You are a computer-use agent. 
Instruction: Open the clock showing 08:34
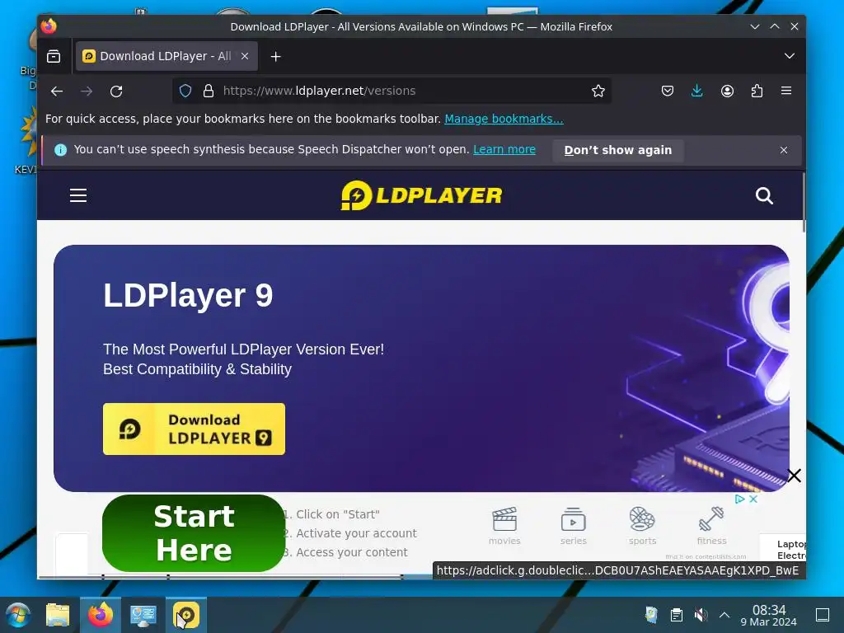click(769, 615)
